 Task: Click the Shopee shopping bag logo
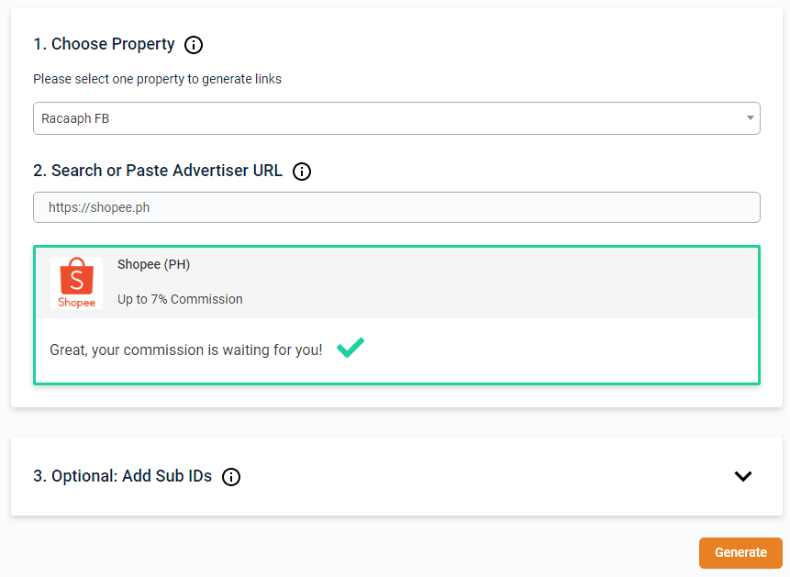tap(76, 282)
